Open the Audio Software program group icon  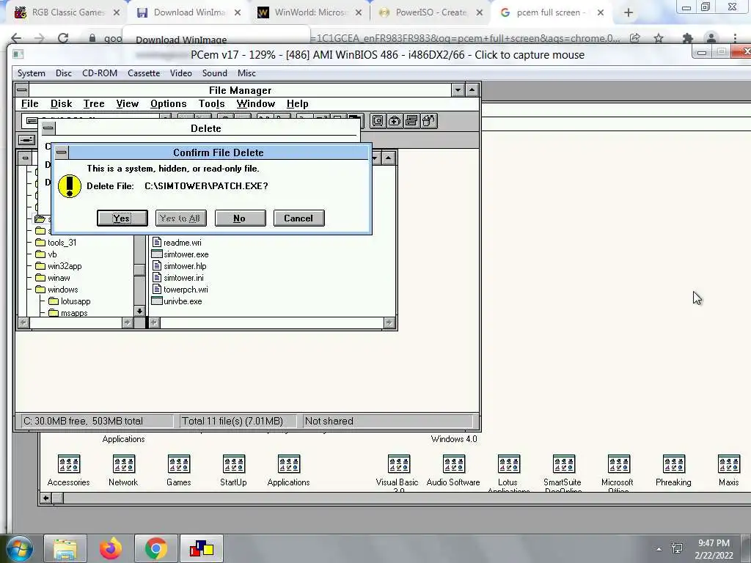[453, 471]
